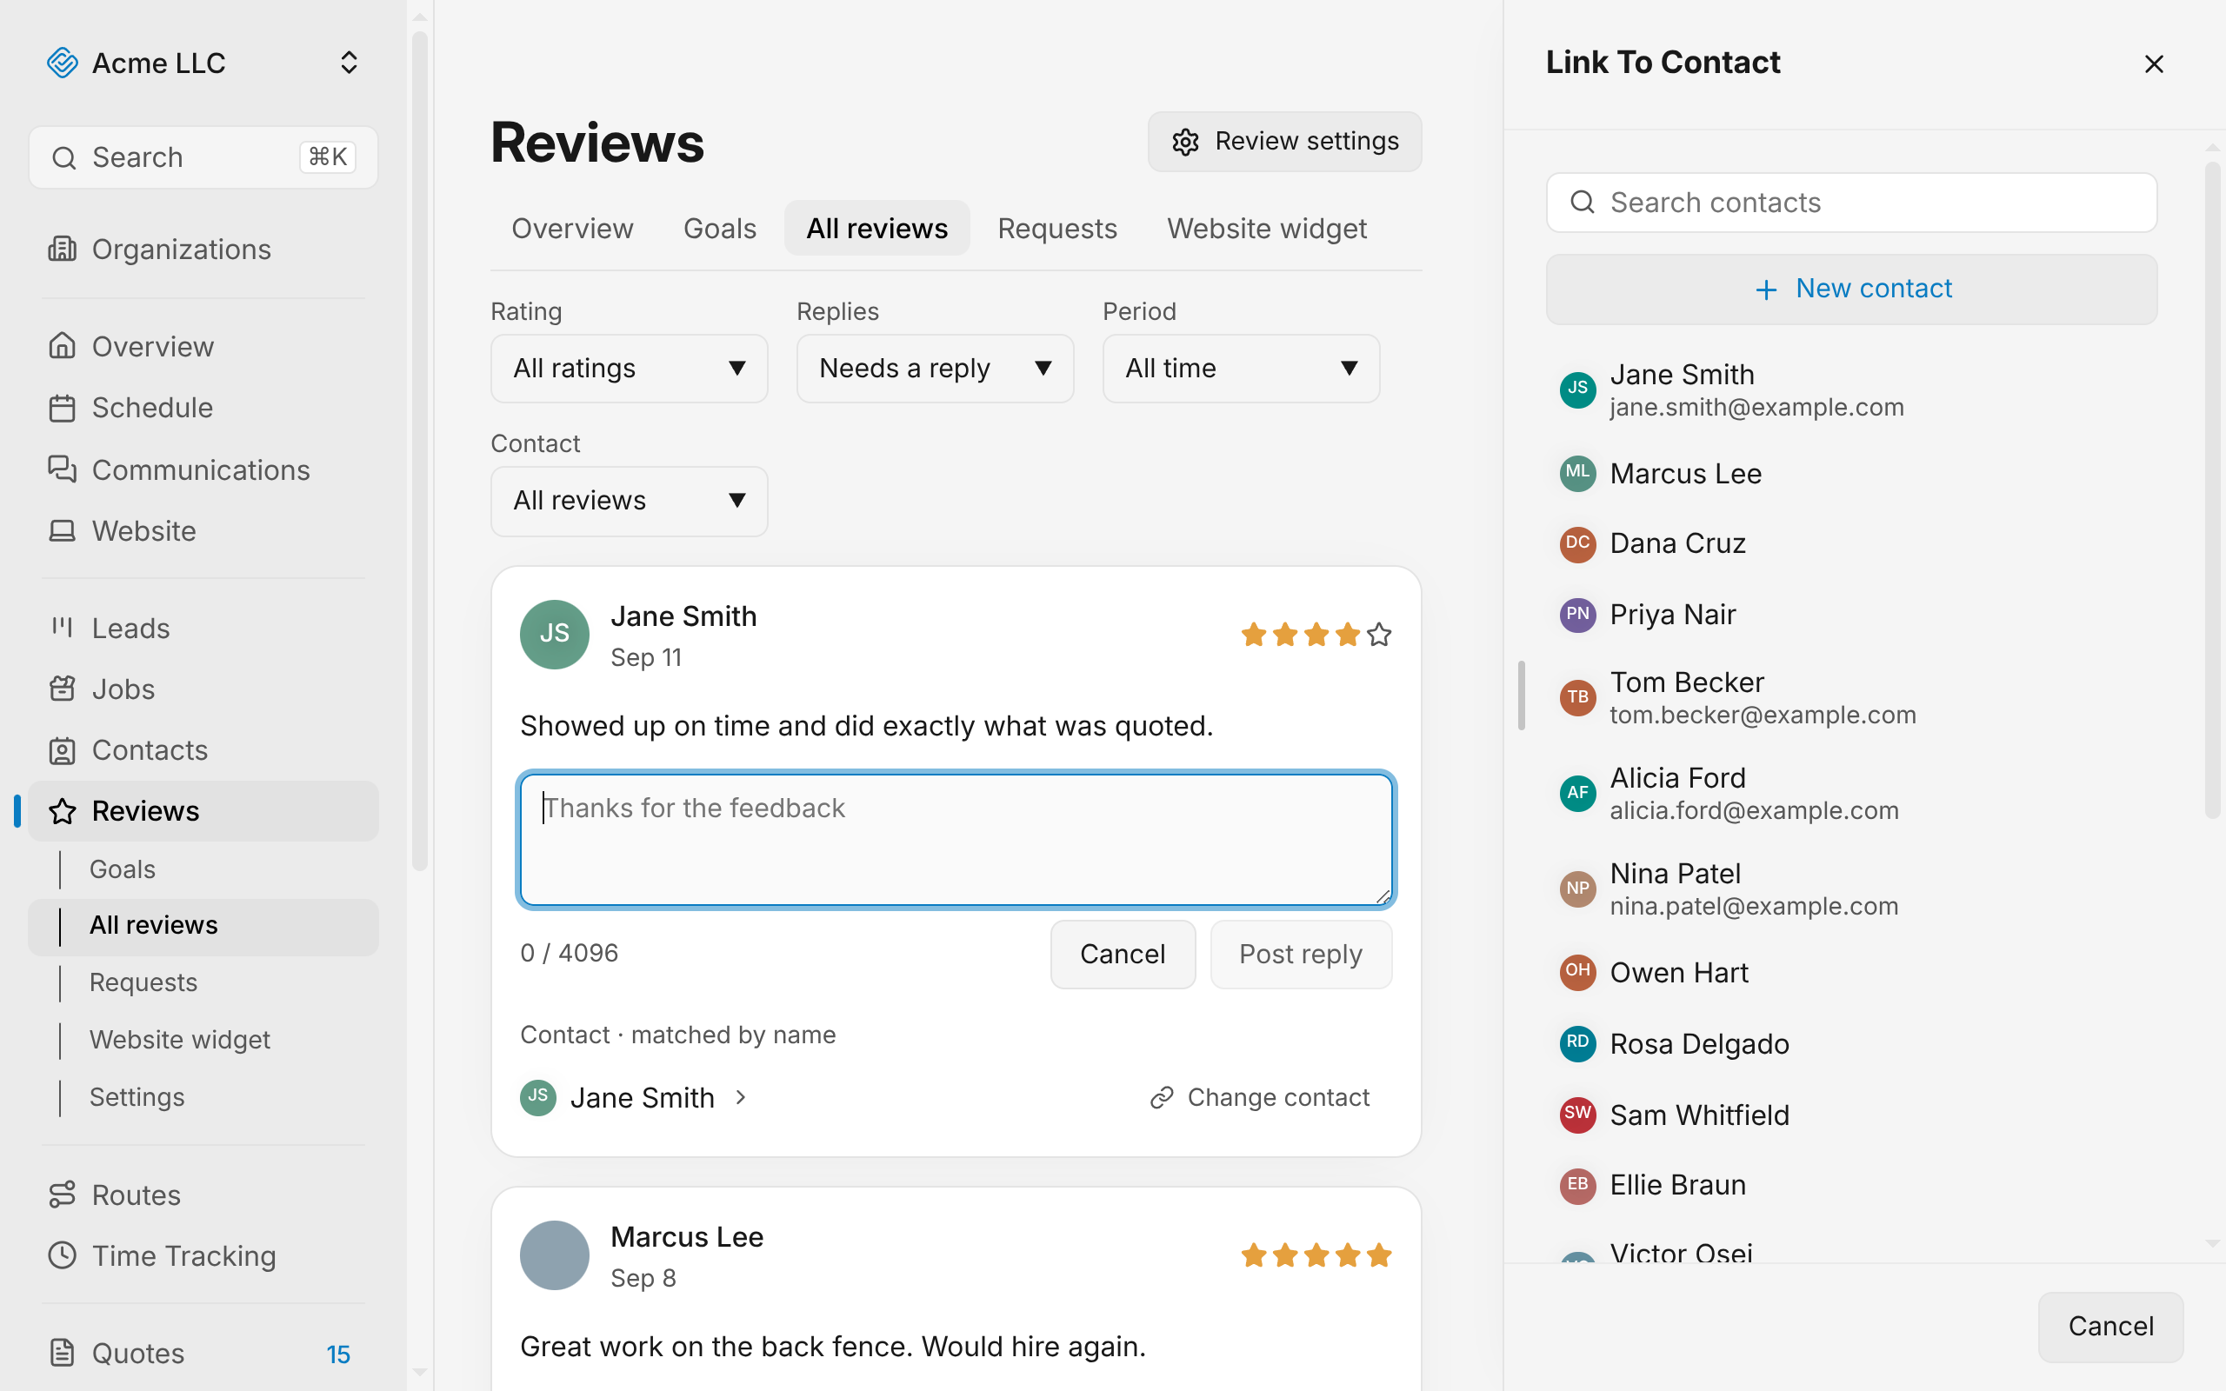Open the Organizations icon in sidebar

click(x=62, y=250)
